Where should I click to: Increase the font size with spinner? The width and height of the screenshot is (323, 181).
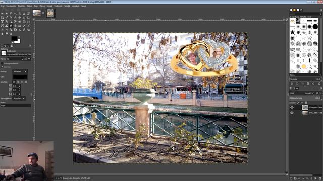pyautogui.click(x=22, y=58)
